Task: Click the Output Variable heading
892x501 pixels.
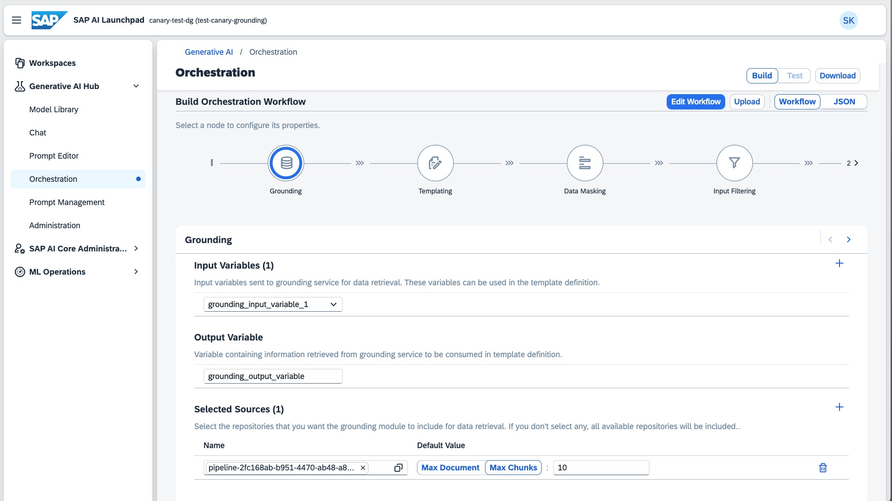Action: (229, 337)
